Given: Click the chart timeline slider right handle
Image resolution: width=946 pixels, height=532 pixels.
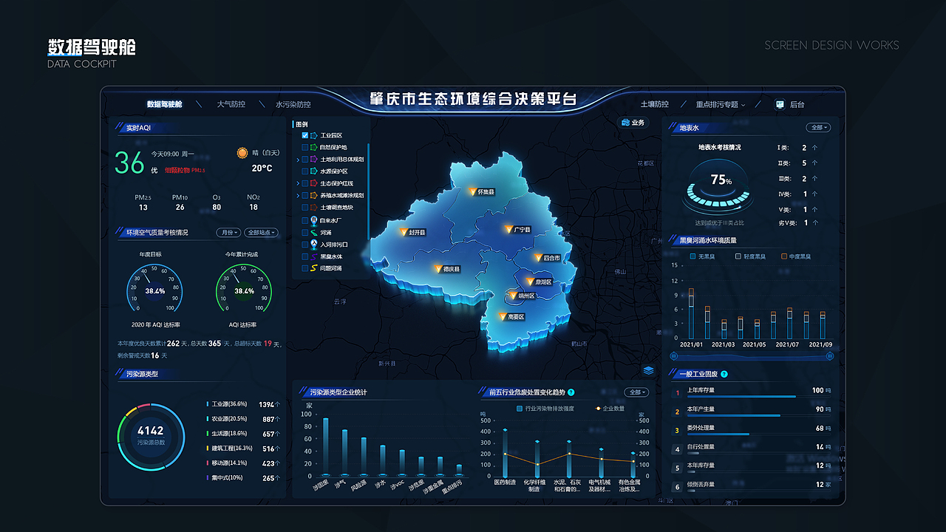Looking at the screenshot, I should tap(829, 357).
